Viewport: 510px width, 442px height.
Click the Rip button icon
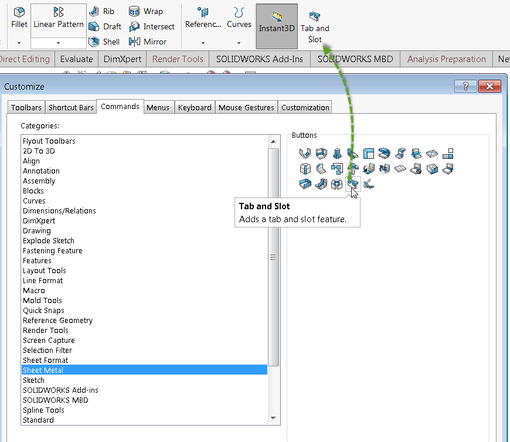pos(432,169)
